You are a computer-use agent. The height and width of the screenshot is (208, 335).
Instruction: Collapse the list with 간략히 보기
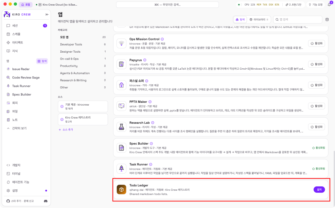point(26,128)
